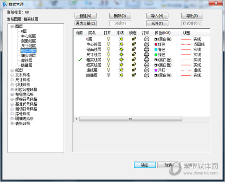Click the 设为当前(C) button
225x182 pixels.
pos(85,23)
